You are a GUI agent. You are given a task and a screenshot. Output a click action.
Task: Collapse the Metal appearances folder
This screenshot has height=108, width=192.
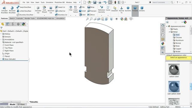click(x=169, y=32)
